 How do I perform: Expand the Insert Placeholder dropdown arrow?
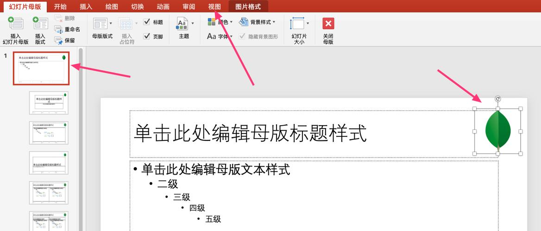pos(136,24)
